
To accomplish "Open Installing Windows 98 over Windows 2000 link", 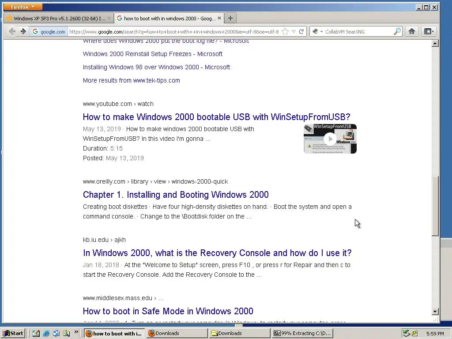I will (x=156, y=67).
